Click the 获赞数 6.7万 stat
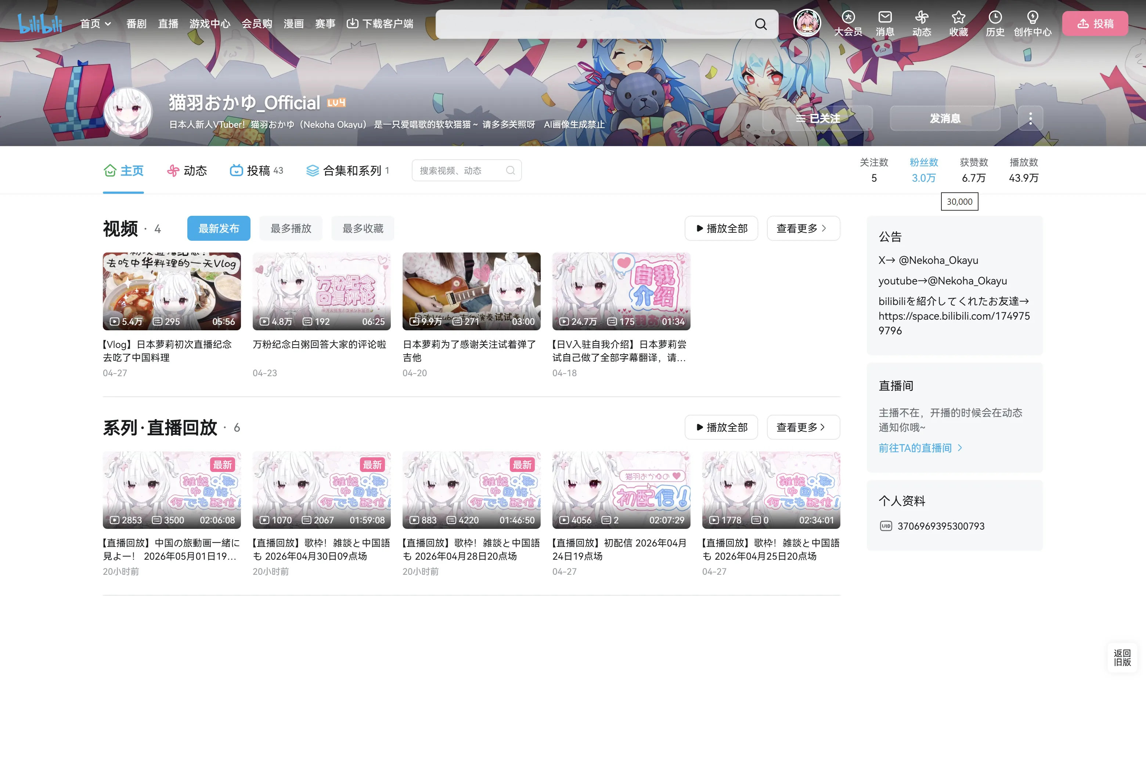1146x763 pixels. pos(974,170)
